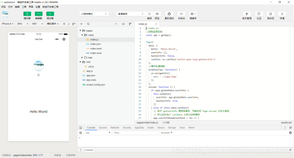Open the 清缓存 clear cache icon menu

[x=193, y=14]
